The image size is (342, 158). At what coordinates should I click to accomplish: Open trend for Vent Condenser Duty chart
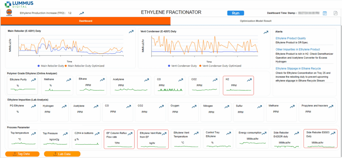[266, 32]
